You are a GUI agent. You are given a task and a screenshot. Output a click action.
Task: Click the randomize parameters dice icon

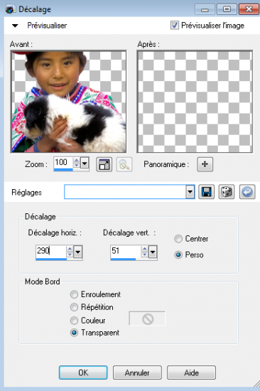(227, 192)
